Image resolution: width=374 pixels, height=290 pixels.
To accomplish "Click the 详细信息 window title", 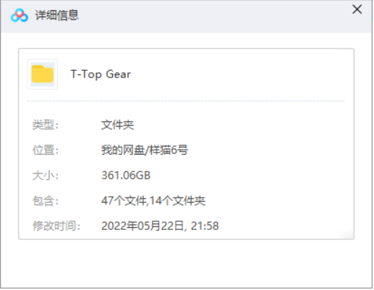I will (x=57, y=15).
